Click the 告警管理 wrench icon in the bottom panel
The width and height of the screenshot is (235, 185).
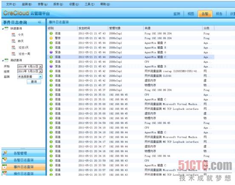pyautogui.click(x=5, y=153)
